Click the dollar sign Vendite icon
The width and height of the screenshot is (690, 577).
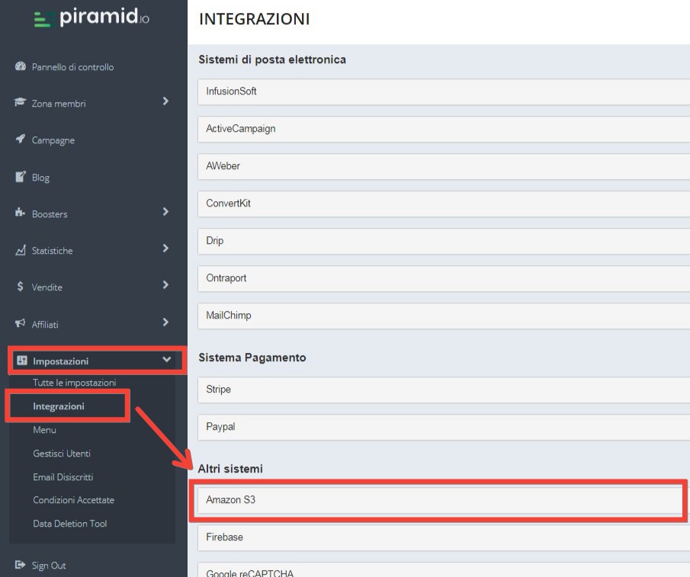coord(21,287)
